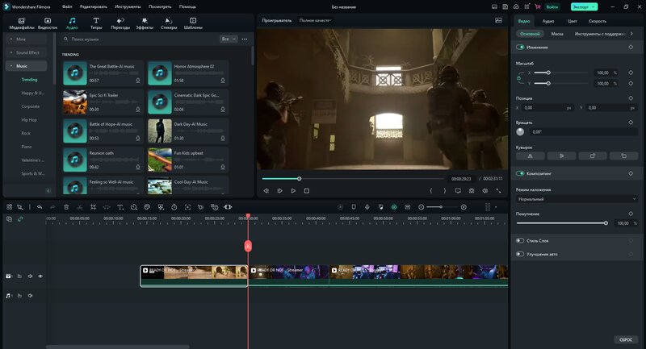Screen dimensions: 646x349
Task: Toggle the green link icon beside the timeline ruler
Action: (19, 219)
